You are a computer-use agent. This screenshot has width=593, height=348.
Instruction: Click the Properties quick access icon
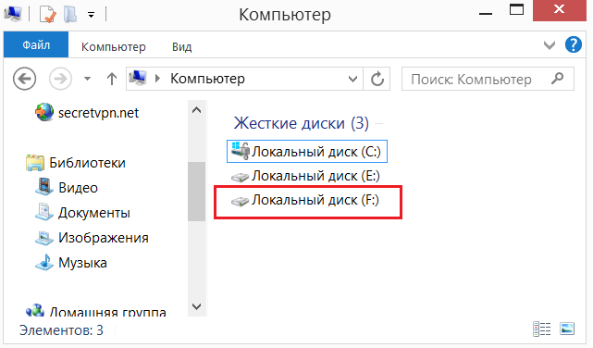tap(48, 15)
